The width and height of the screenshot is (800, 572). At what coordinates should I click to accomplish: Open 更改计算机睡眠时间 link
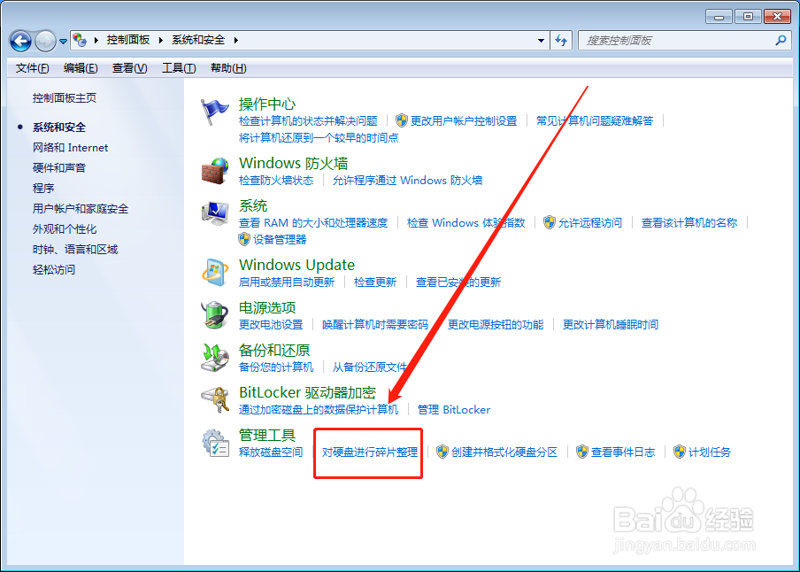(611, 325)
